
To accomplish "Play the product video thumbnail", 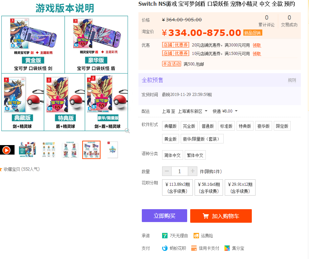I will pyautogui.click(x=7, y=150).
